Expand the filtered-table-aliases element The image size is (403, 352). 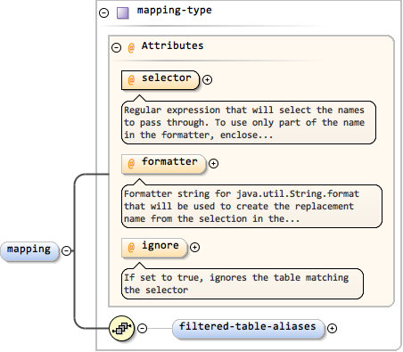[x=332, y=328]
